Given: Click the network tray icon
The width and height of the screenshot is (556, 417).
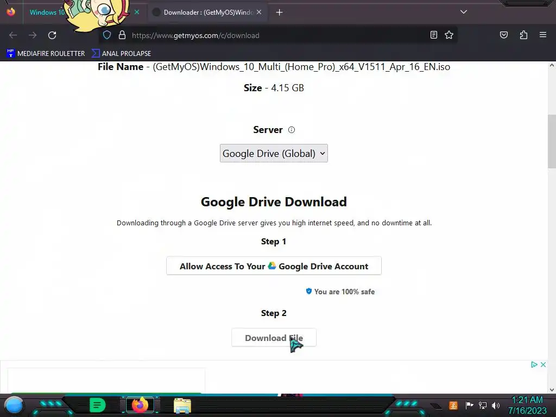Looking at the screenshot, I should (483, 405).
